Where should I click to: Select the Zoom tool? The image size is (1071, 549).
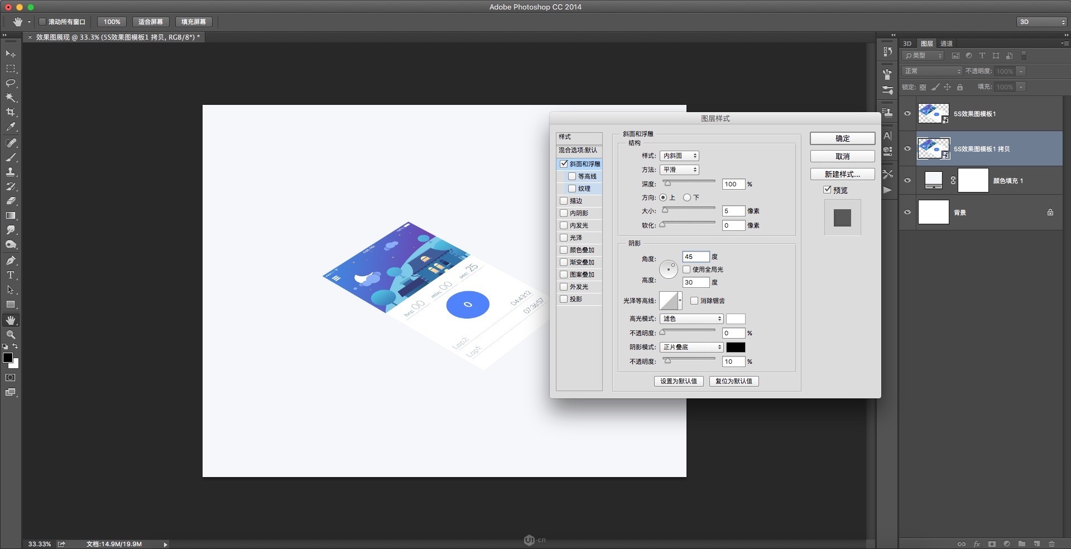click(11, 335)
